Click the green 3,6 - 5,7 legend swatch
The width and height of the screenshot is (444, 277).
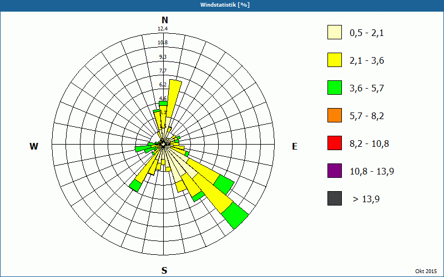[335, 88]
